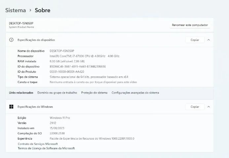The image size is (229, 158).
Task: Open Domínio ou grupo de trabalho link
Action: click(57, 93)
